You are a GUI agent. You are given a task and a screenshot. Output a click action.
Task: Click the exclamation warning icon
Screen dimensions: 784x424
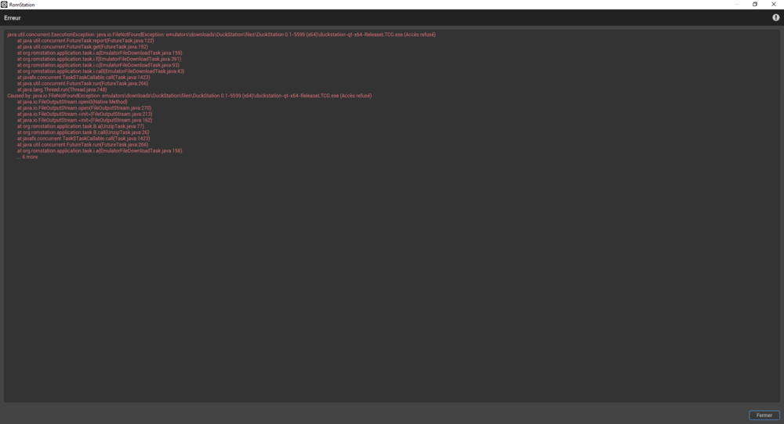775,17
